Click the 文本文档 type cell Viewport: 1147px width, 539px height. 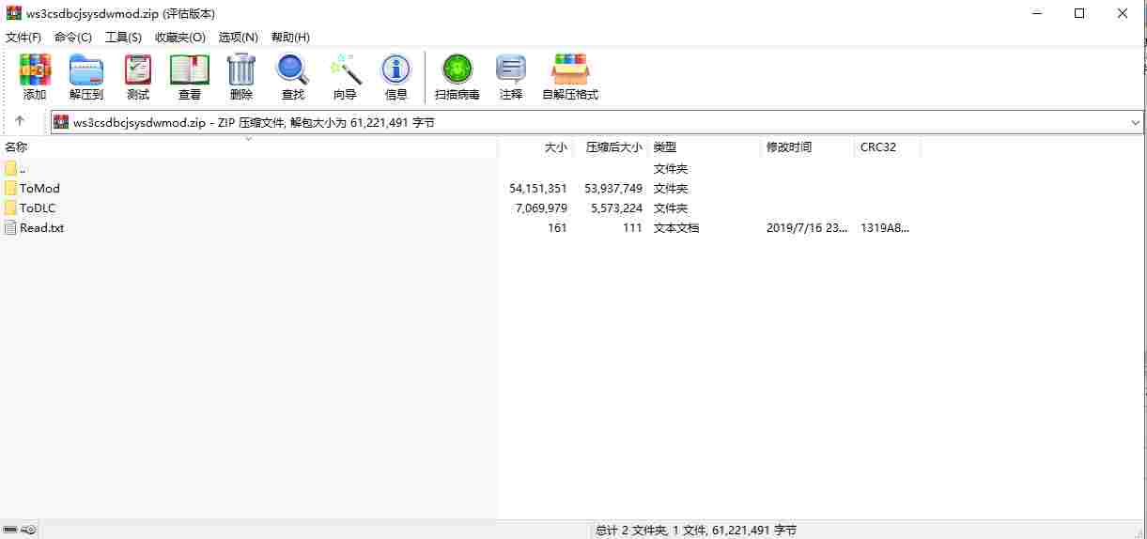pos(676,227)
